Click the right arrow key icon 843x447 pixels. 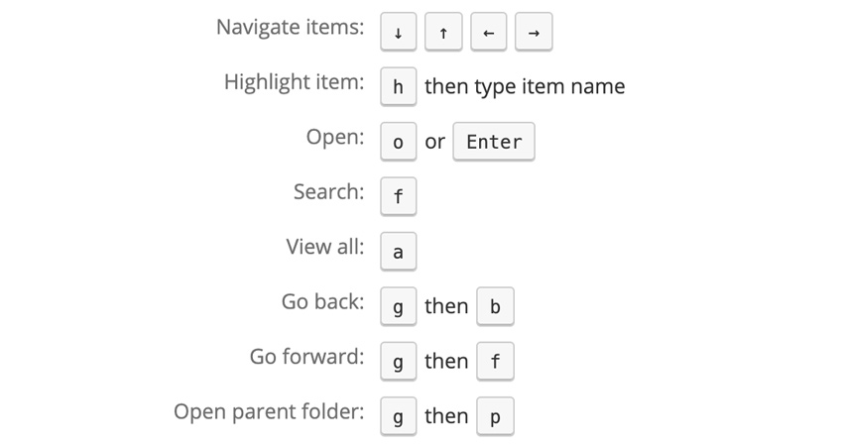click(x=534, y=33)
